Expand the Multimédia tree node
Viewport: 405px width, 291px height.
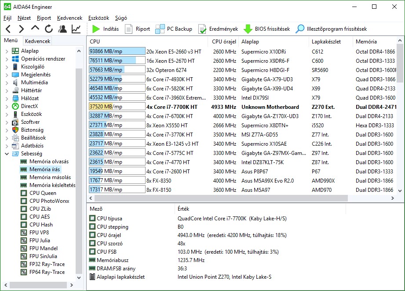7,83
